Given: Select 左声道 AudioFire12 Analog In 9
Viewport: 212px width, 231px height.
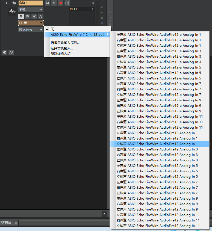Looking at the screenshot, I should [x=160, y=199].
